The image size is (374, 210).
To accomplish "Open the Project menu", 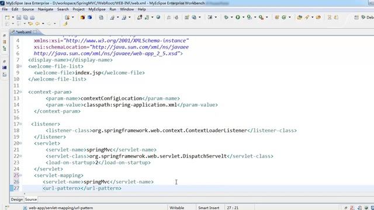I will (x=78, y=9).
